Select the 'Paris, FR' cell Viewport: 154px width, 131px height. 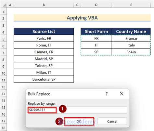pyautogui.click(x=44, y=38)
